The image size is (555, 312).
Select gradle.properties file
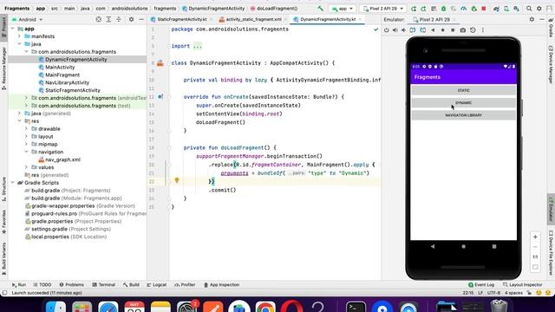coord(73,222)
